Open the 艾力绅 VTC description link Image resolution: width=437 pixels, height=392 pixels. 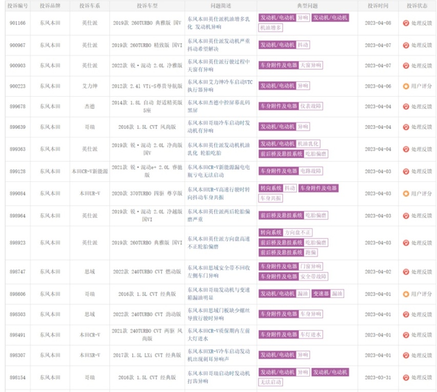pyautogui.click(x=220, y=86)
